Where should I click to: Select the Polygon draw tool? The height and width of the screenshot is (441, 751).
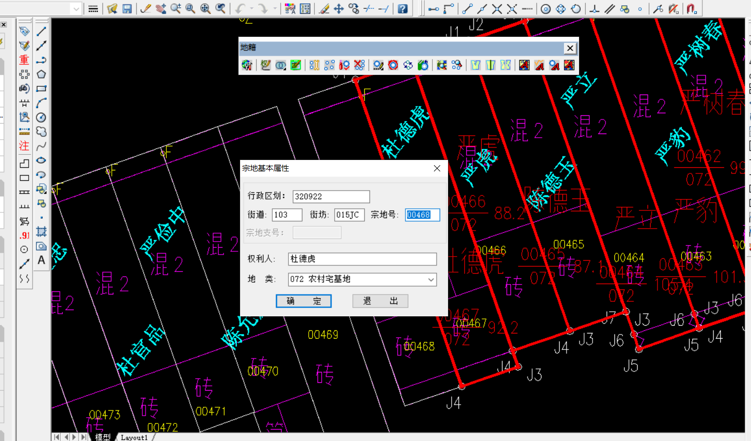(x=42, y=74)
